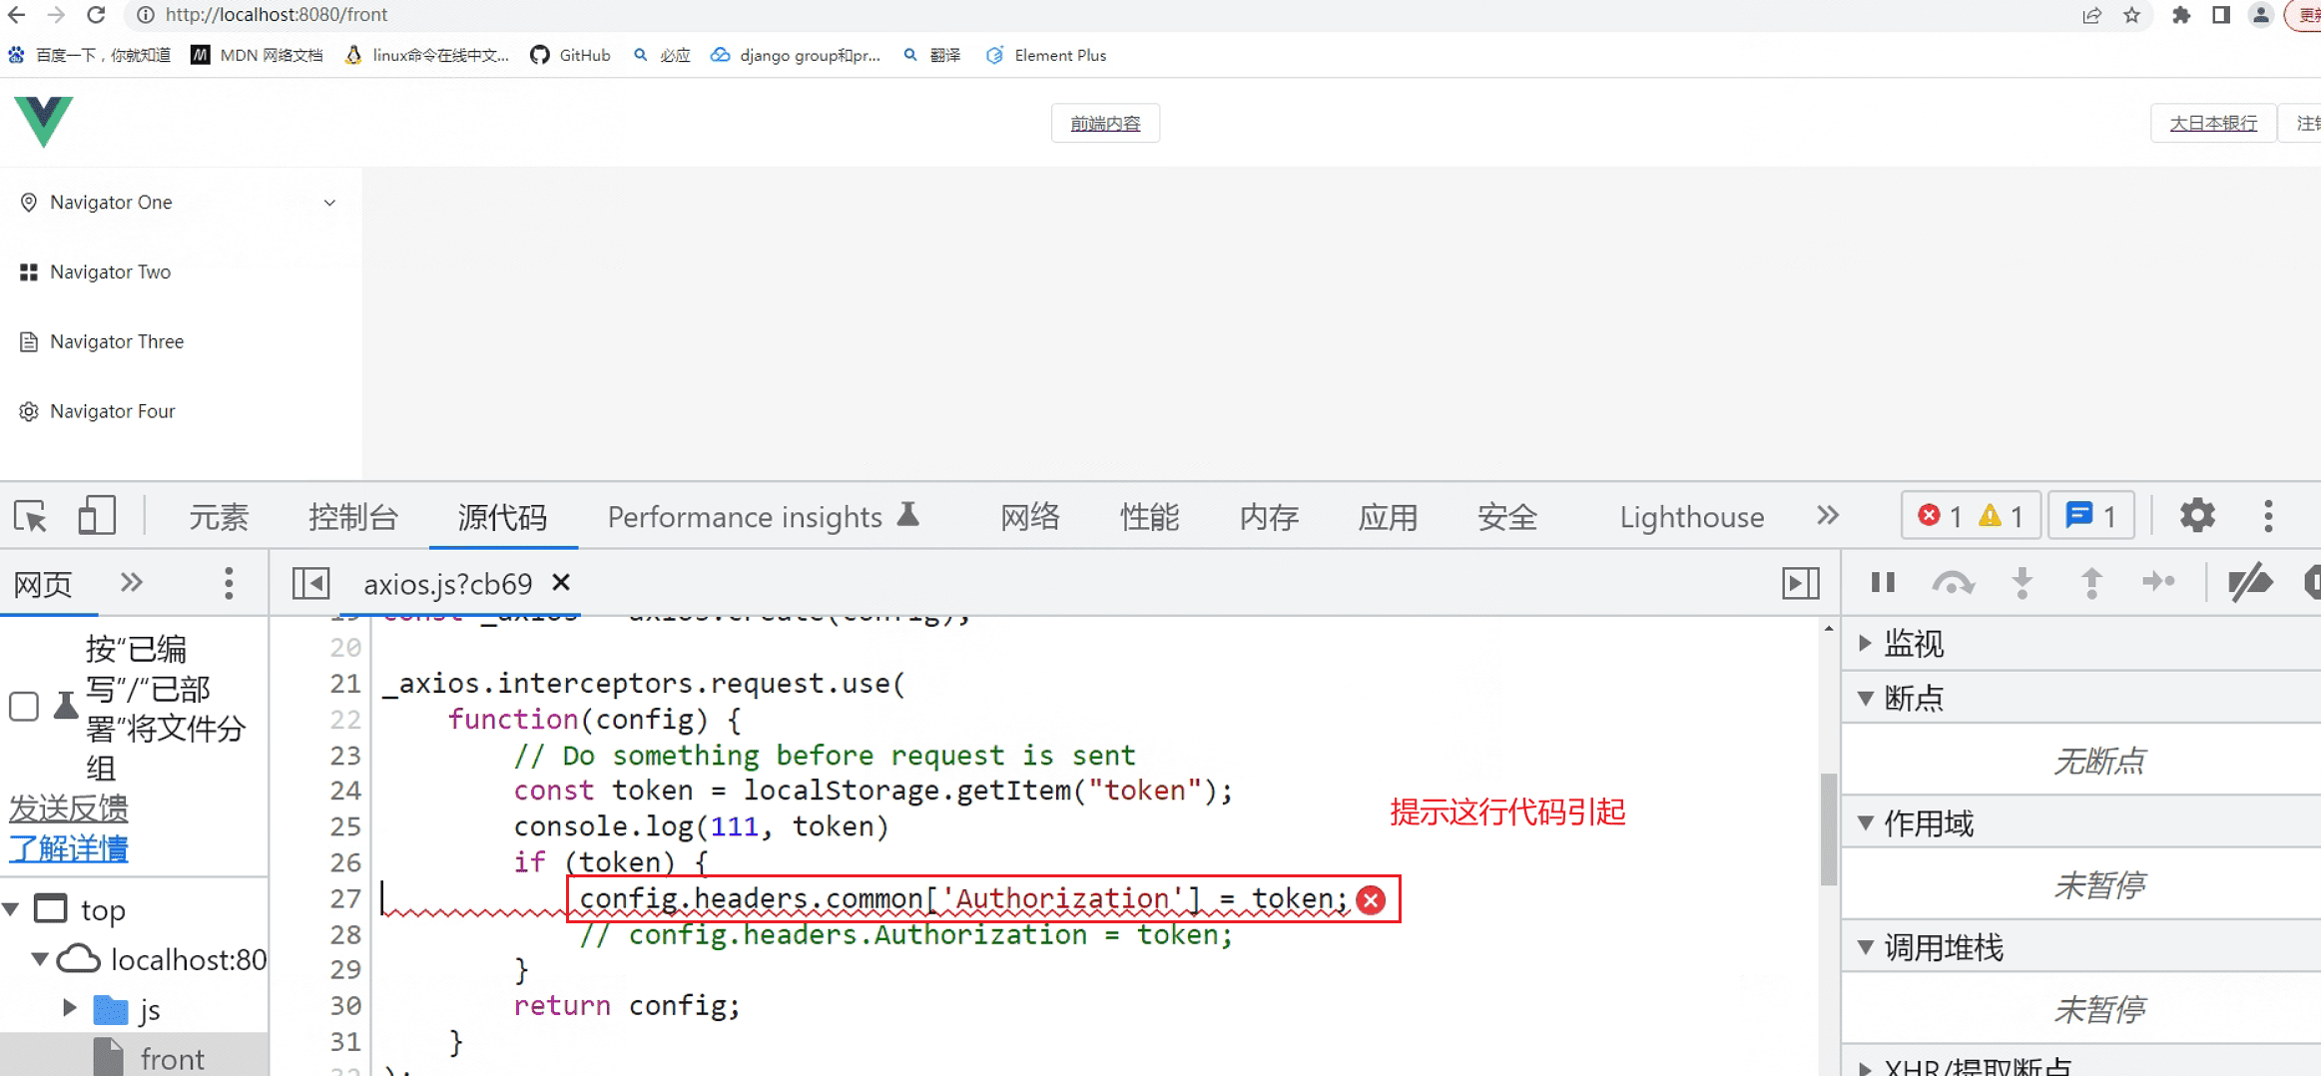This screenshot has width=2321, height=1076.
Task: Close the axios.js?cb69 file tab
Action: (561, 582)
